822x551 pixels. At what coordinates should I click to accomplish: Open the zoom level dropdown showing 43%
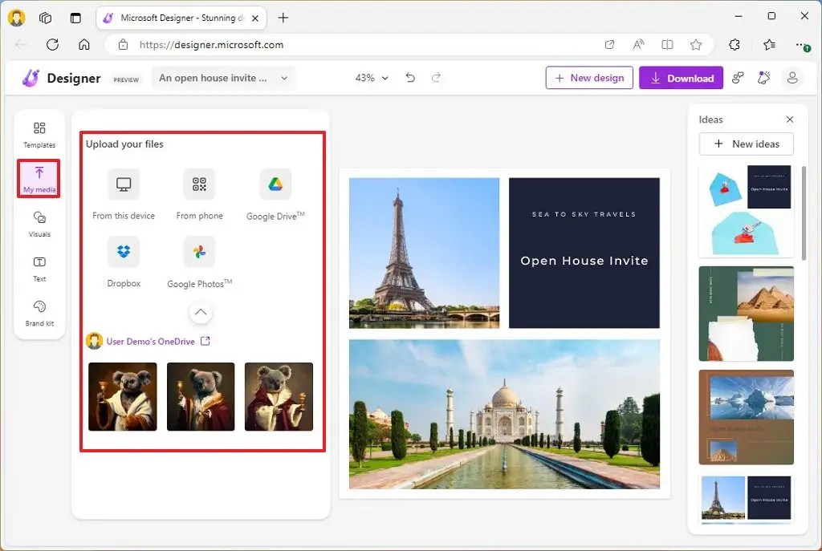click(371, 78)
